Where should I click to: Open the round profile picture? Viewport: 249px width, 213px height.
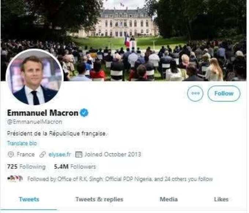click(35, 77)
